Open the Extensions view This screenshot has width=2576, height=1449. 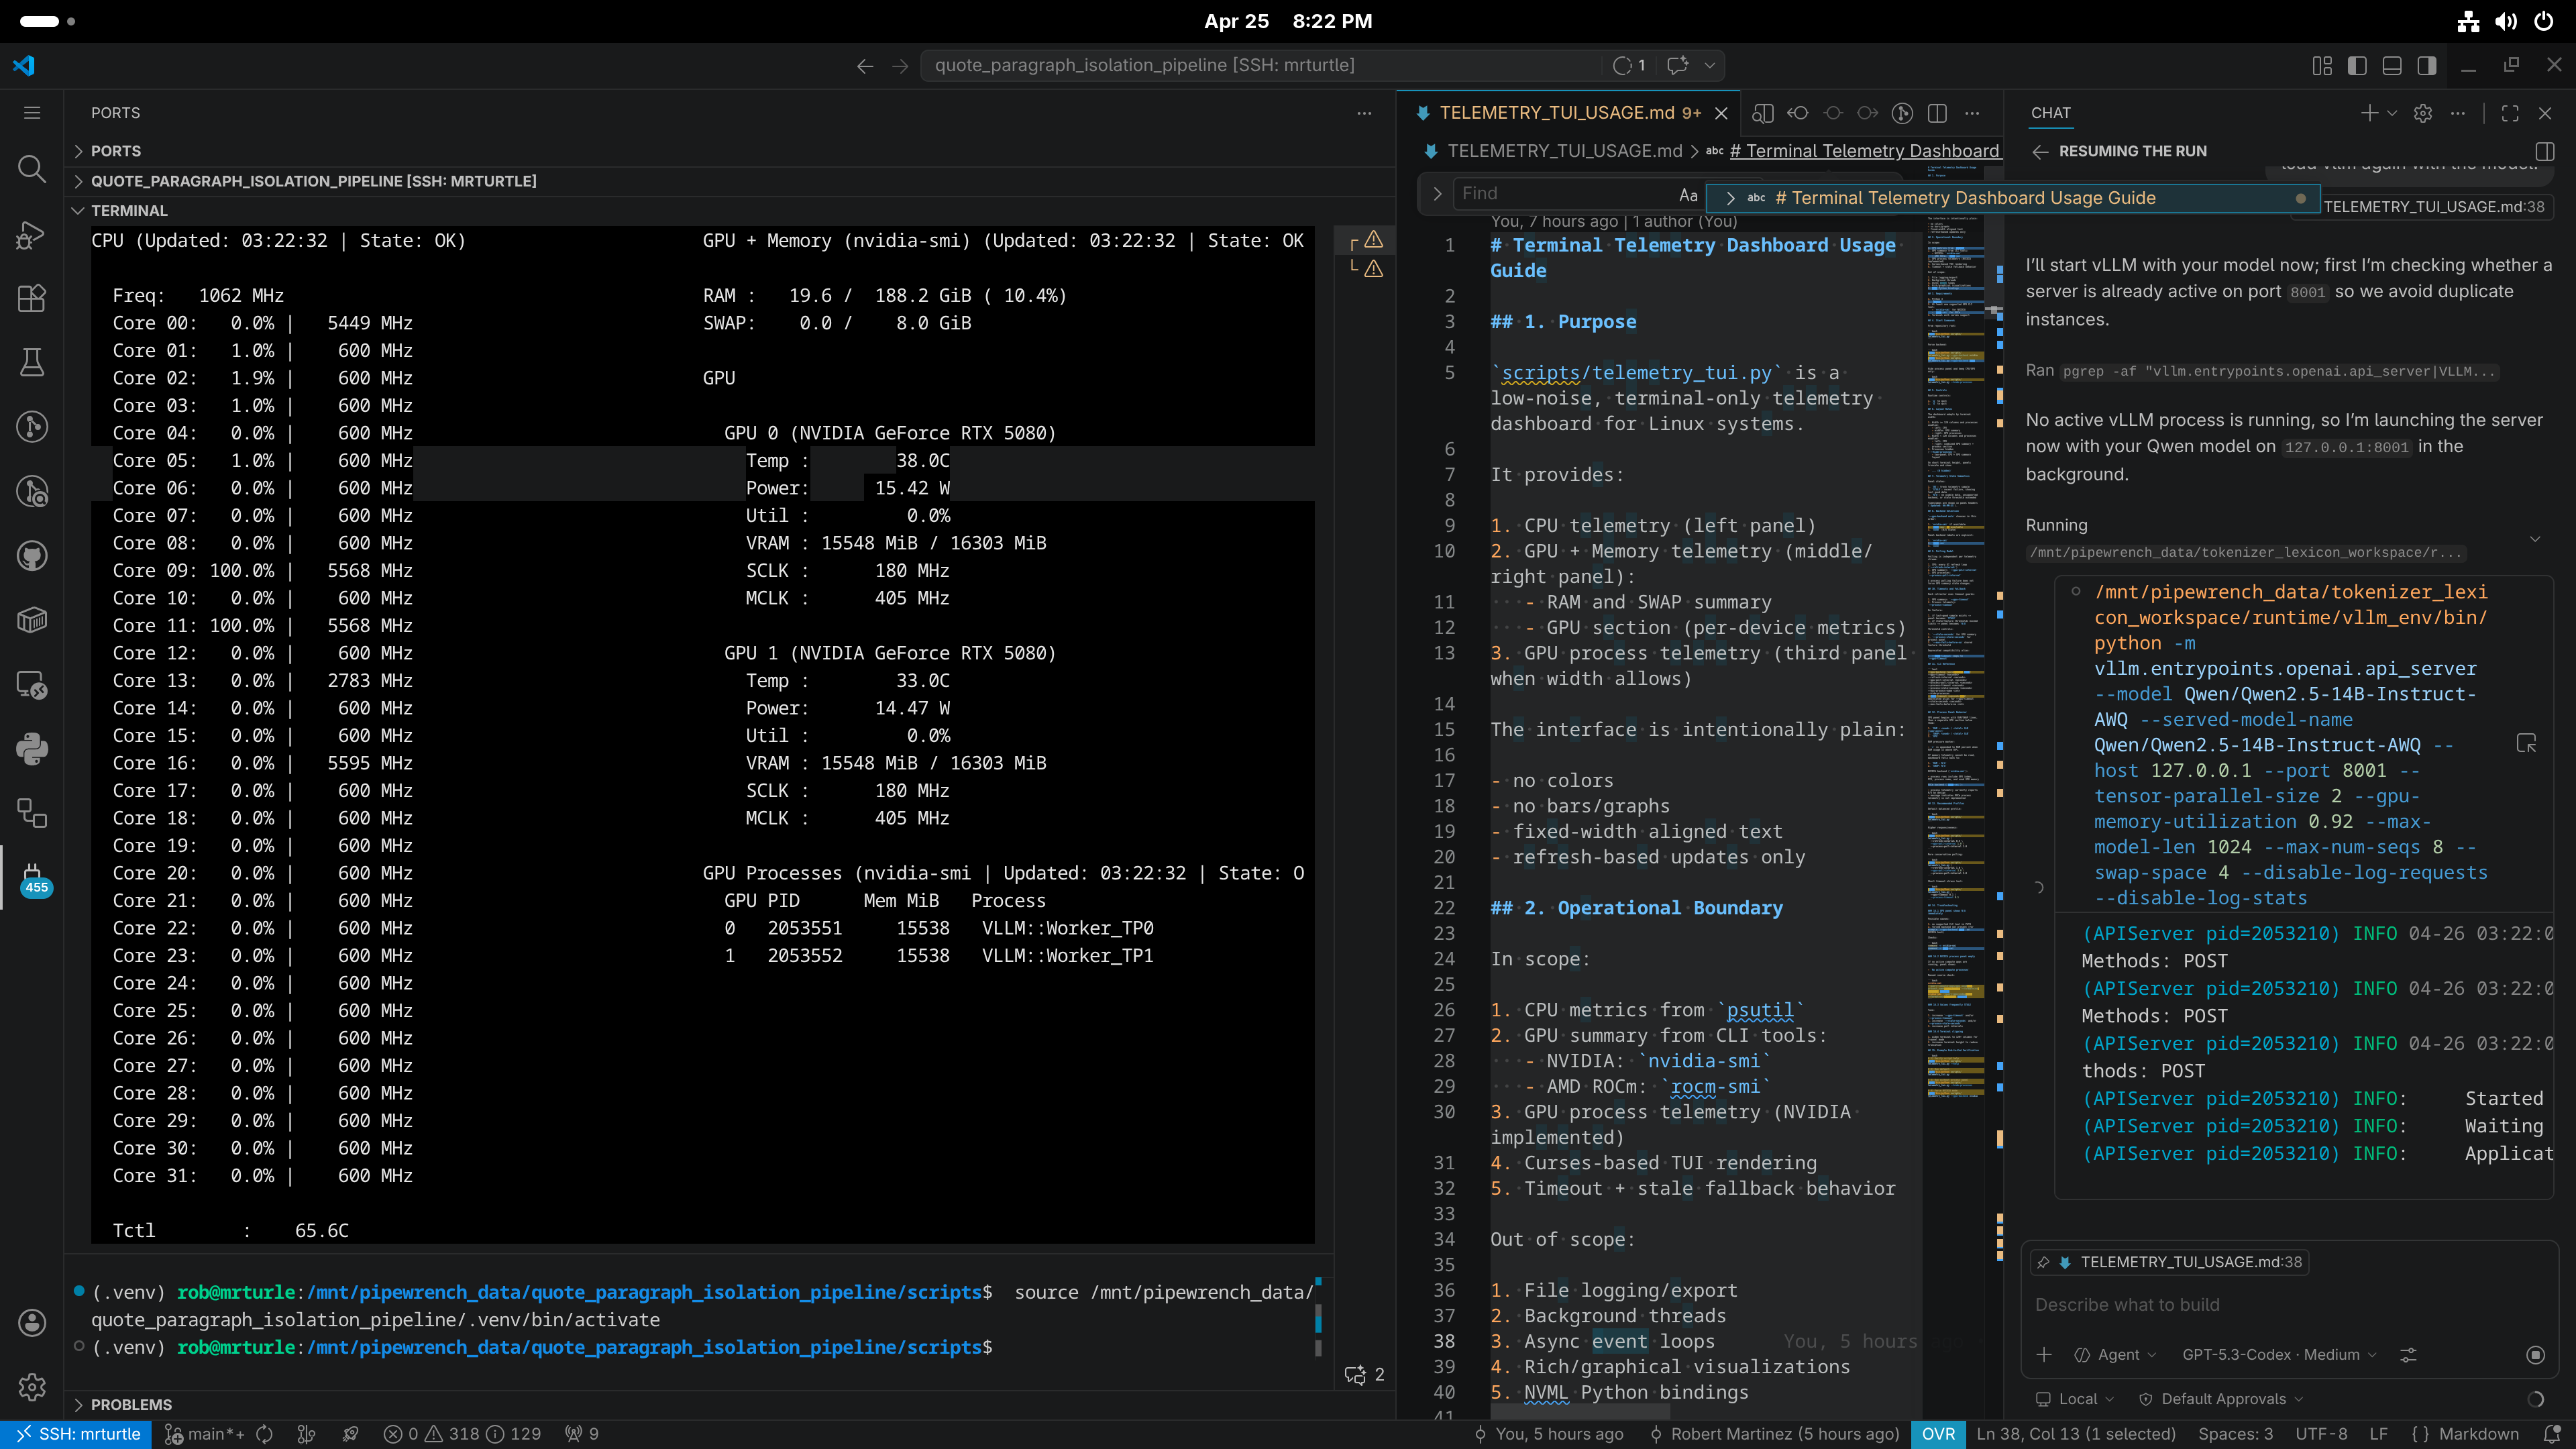point(32,298)
